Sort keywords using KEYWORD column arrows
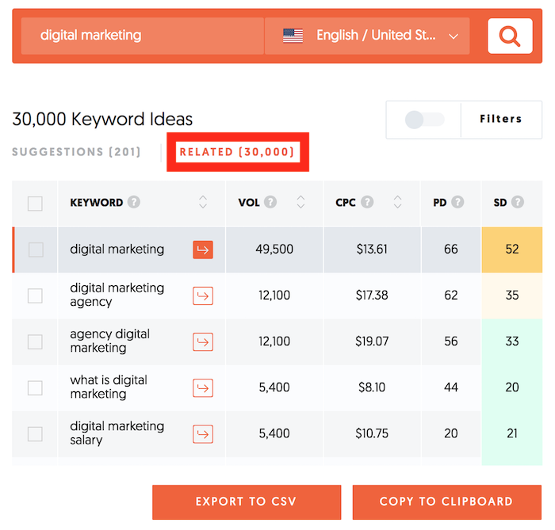The image size is (555, 530). tap(203, 203)
